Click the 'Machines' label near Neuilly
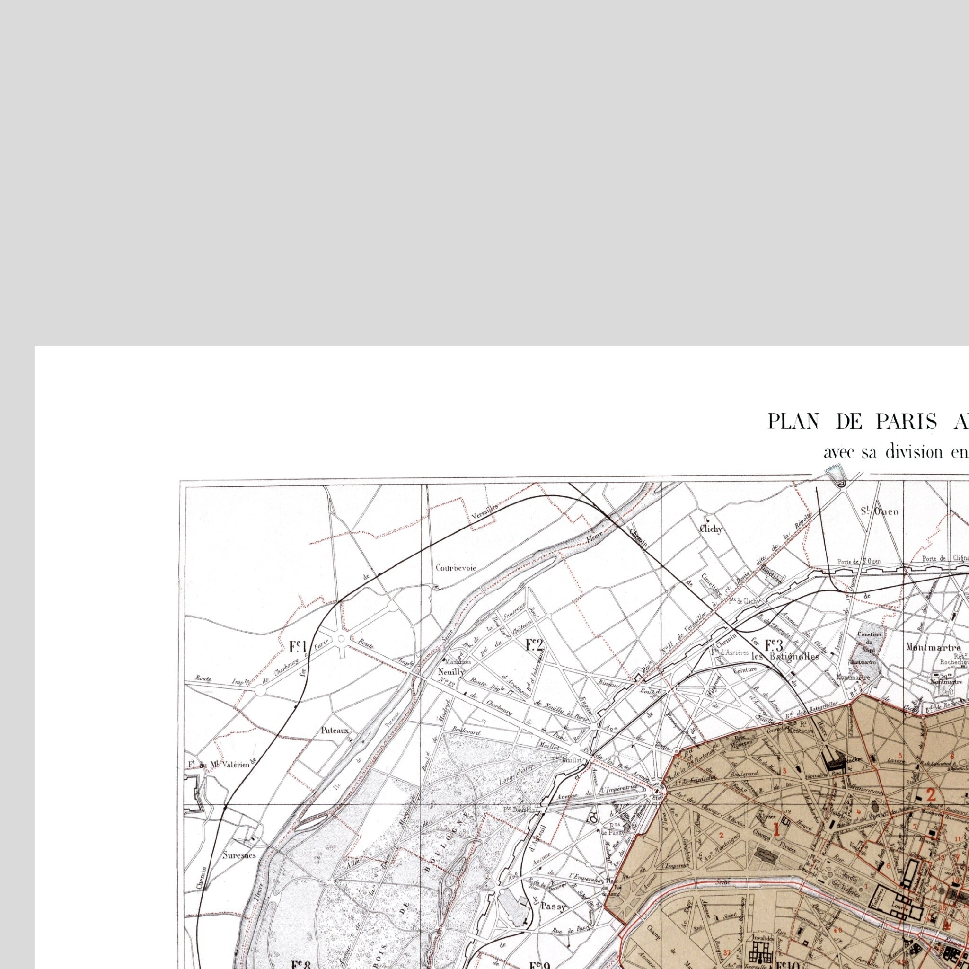Screen dimensions: 969x969 tap(458, 661)
